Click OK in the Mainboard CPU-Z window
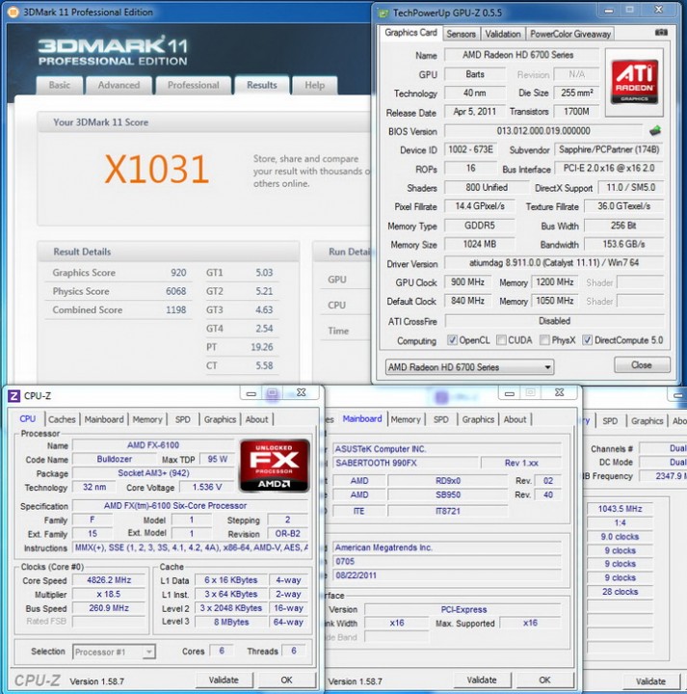687x694 pixels. (x=544, y=680)
